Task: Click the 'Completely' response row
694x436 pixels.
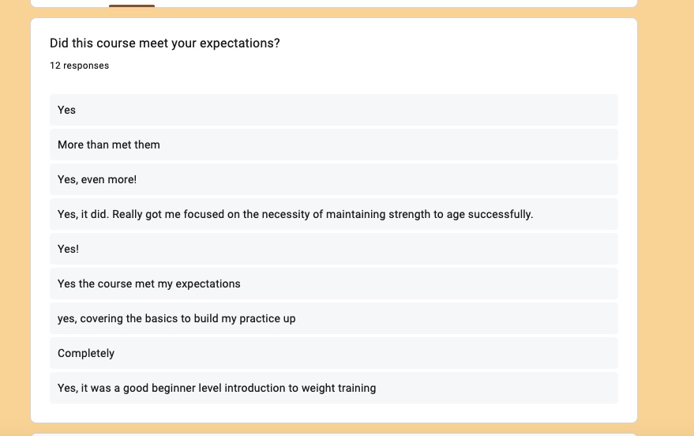Action: [x=334, y=353]
